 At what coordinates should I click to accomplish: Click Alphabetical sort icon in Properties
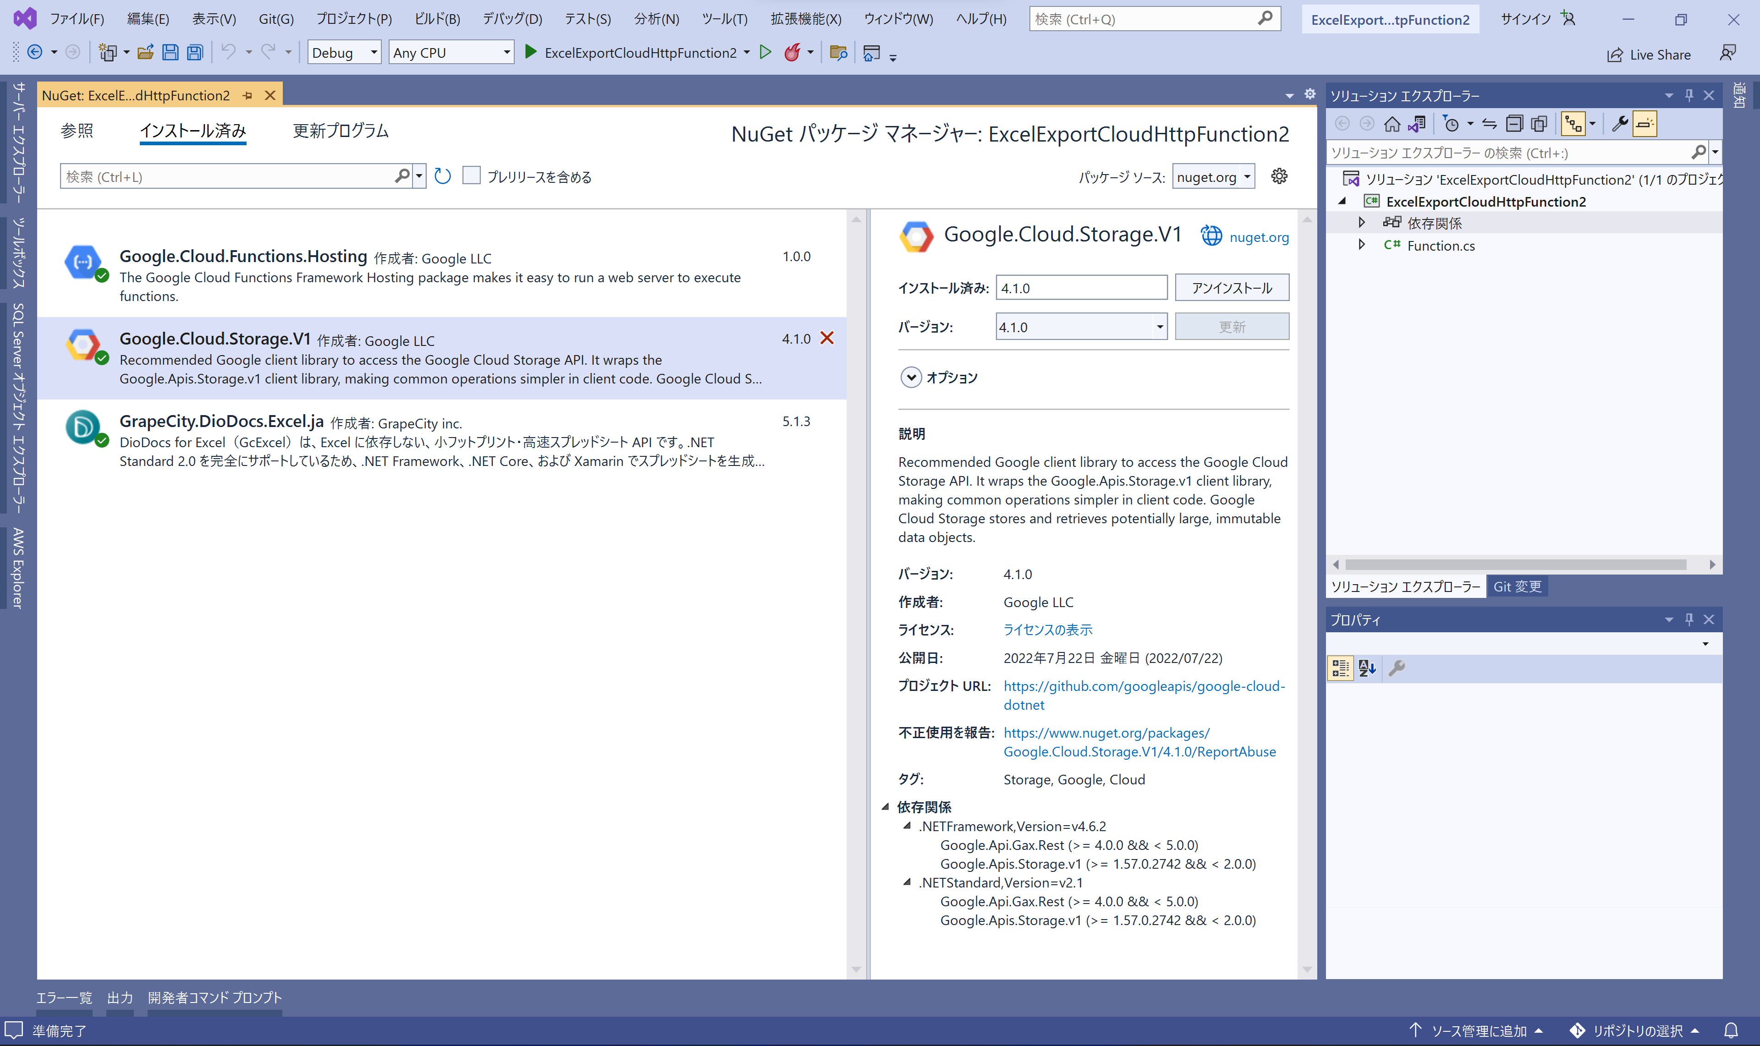1367,668
